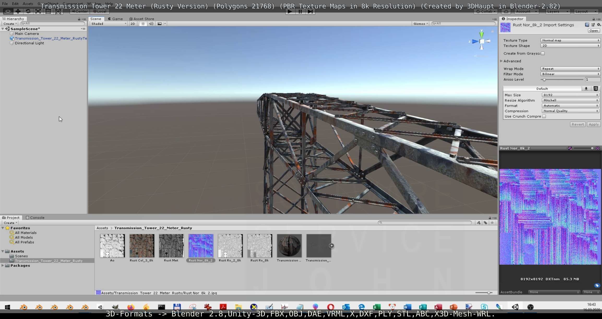Toggle Local handle rotation button

click(x=100, y=11)
